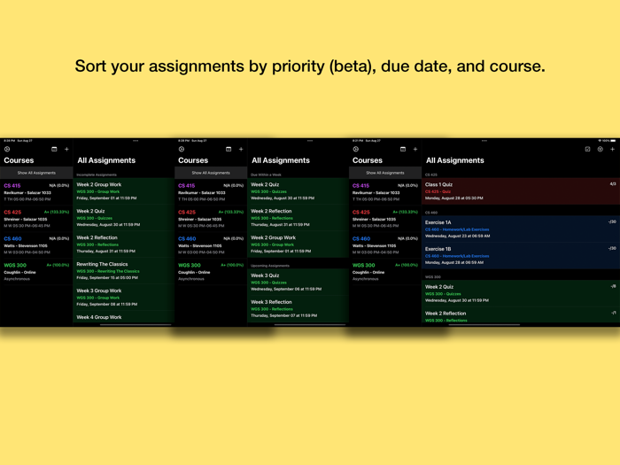The height and width of the screenshot is (465, 620).
Task: Open the Exercise 1A assignment under CS 460
Action: tap(521, 229)
